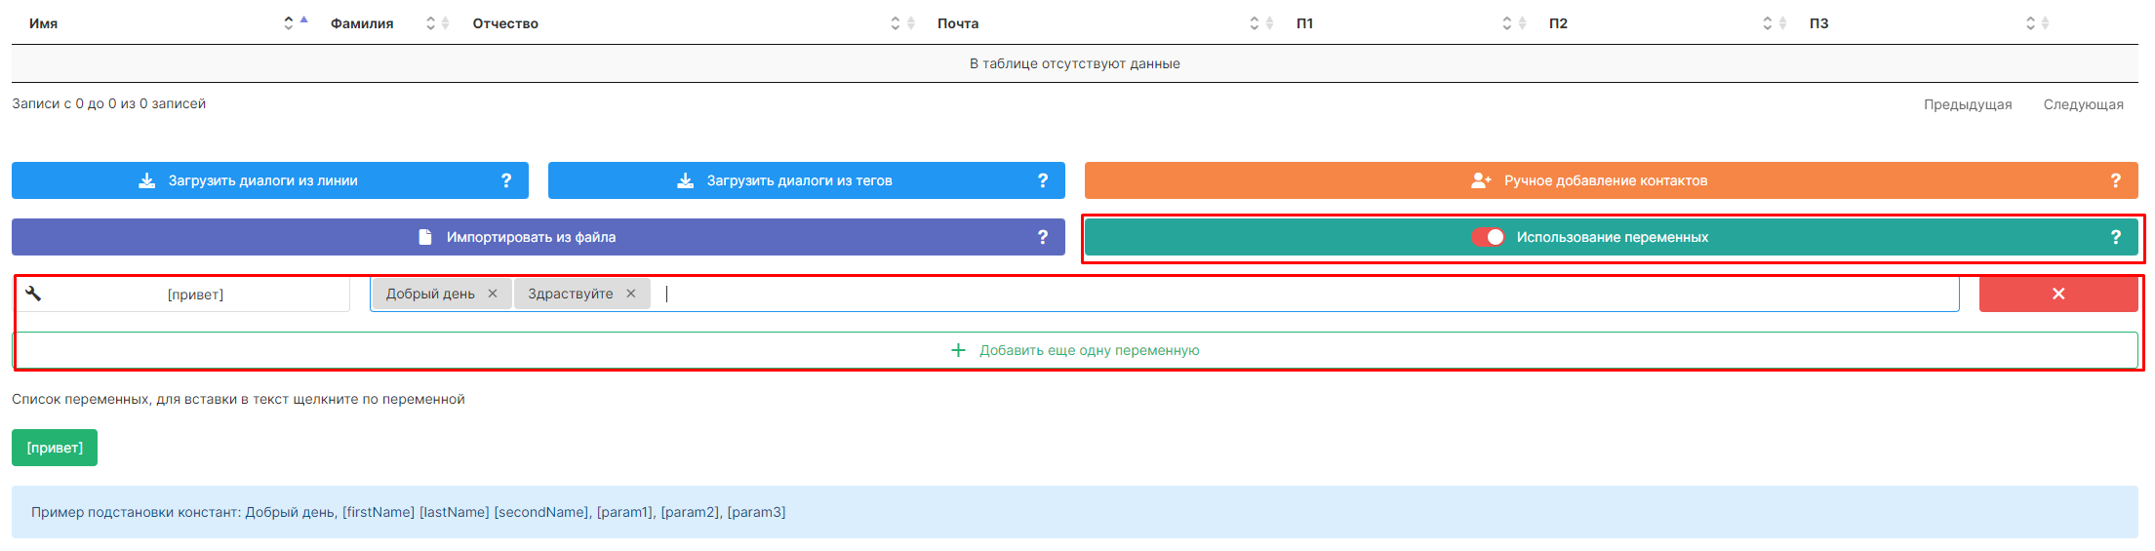This screenshot has height=551, width=2155.
Task: Remove the "Здраствуйте" tag
Action: pos(631,294)
